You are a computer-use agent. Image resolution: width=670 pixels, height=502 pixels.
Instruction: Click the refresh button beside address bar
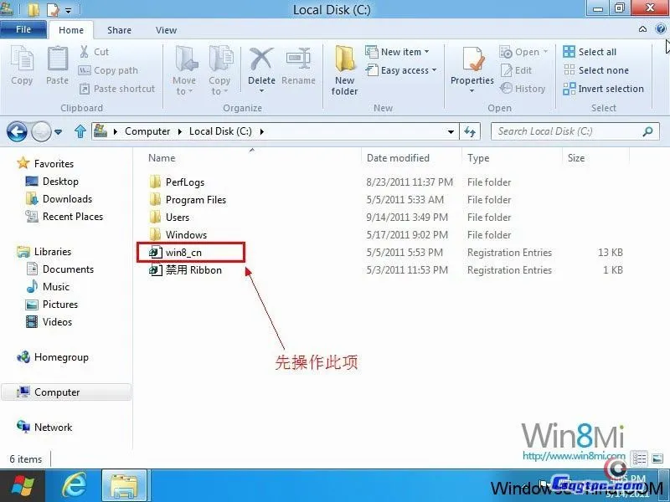coord(471,131)
